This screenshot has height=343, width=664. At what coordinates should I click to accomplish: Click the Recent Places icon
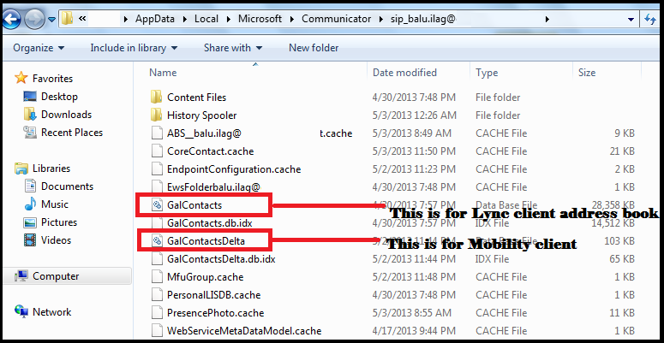pos(30,133)
